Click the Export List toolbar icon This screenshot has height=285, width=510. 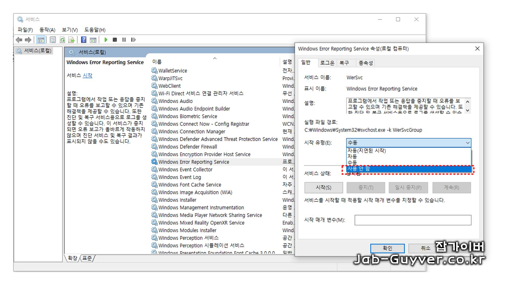[72, 40]
